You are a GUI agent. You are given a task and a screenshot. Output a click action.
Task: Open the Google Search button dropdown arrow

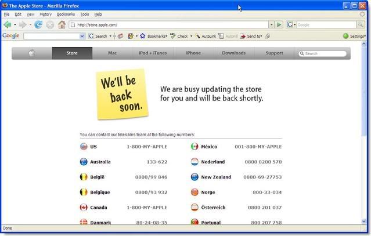pyautogui.click(x=110, y=36)
